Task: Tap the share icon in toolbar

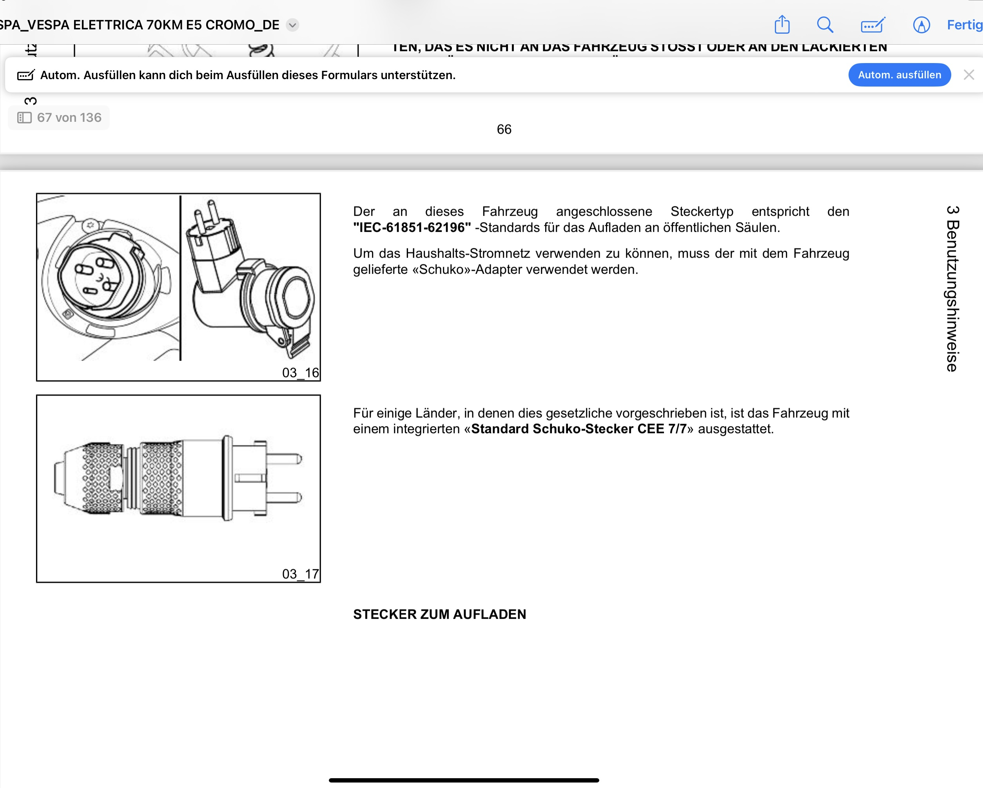Action: pyautogui.click(x=782, y=25)
